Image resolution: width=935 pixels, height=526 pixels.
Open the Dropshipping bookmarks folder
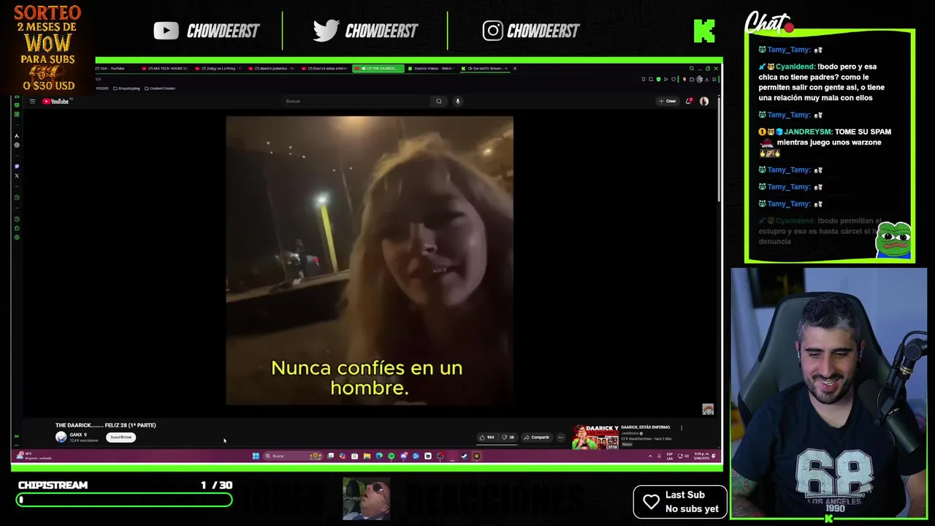pyautogui.click(x=126, y=88)
